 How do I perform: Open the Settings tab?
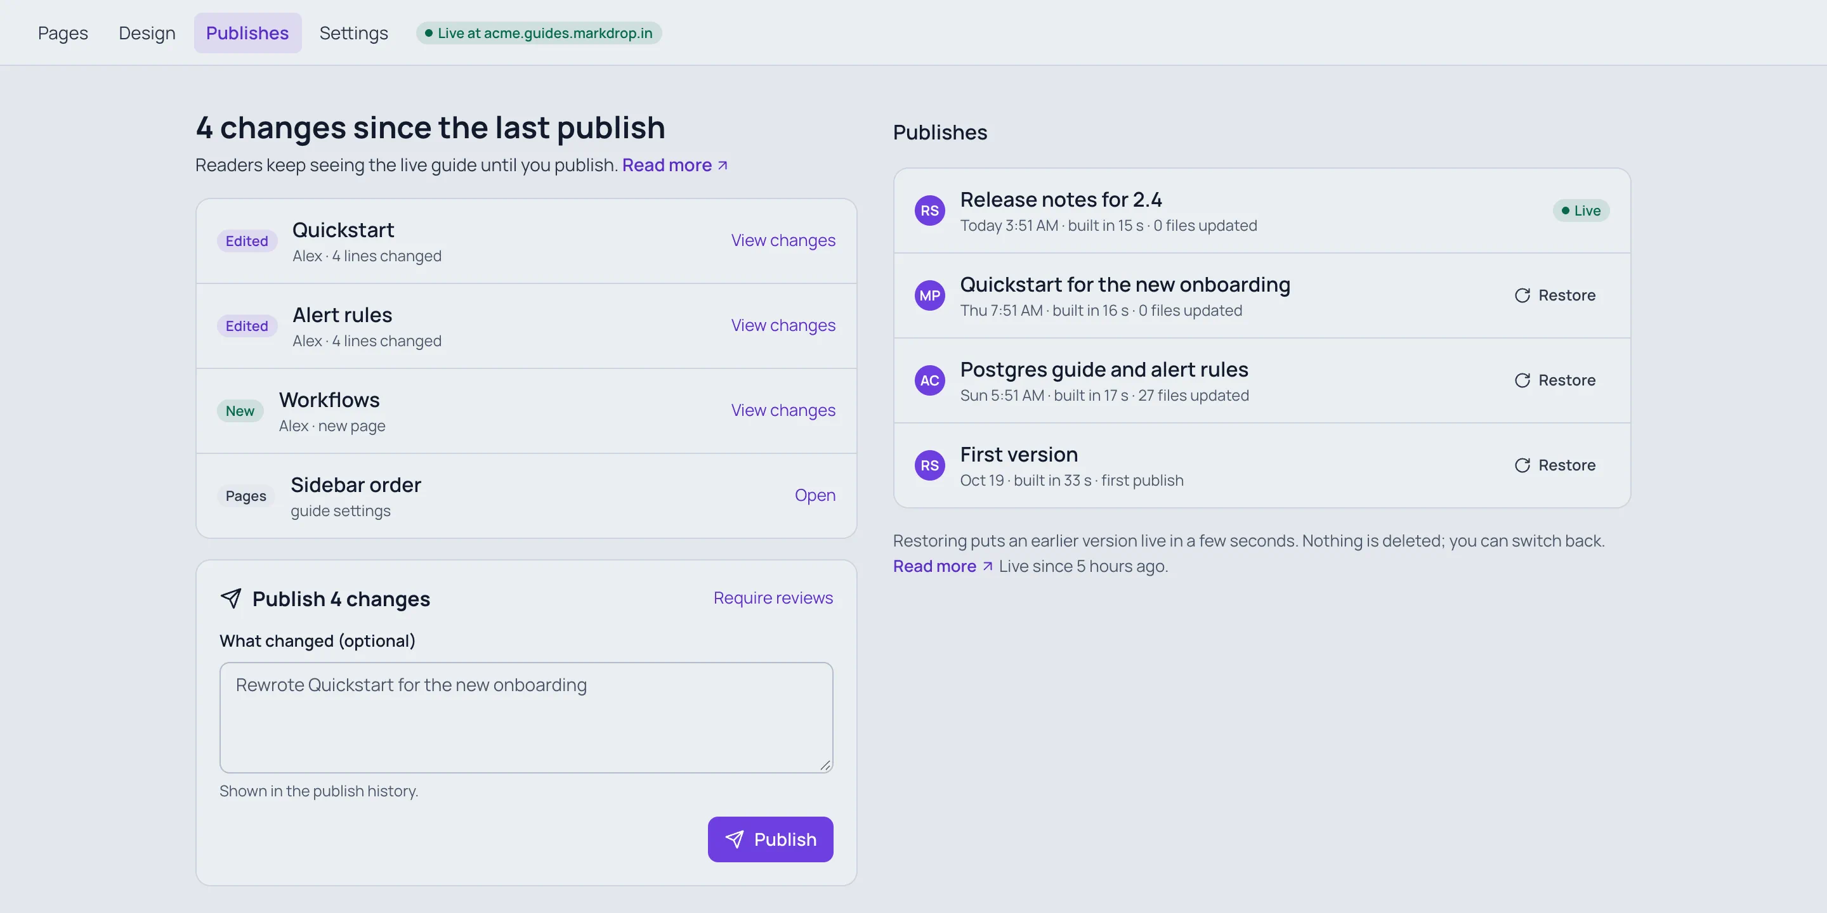point(353,32)
